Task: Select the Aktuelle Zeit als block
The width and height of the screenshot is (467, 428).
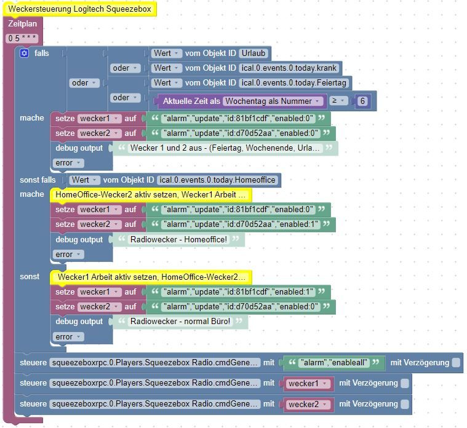Action: [x=191, y=101]
